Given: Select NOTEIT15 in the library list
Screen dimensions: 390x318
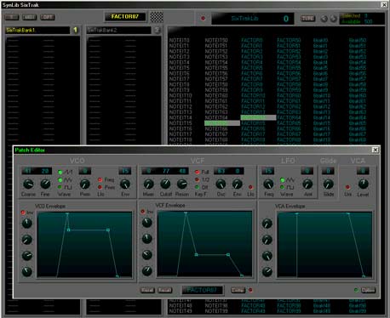Looking at the screenshot, I should pos(181,123).
